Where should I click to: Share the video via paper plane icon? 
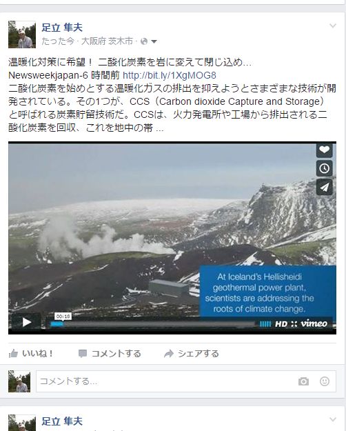pyautogui.click(x=325, y=187)
